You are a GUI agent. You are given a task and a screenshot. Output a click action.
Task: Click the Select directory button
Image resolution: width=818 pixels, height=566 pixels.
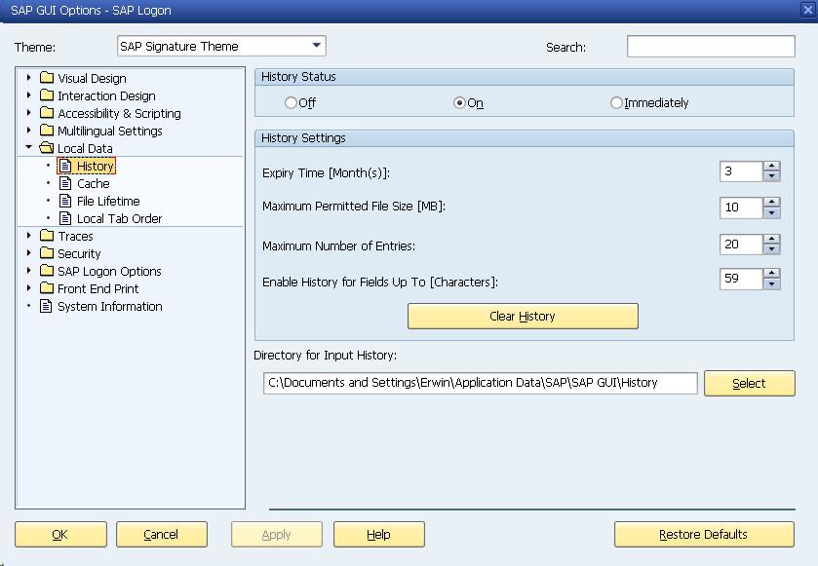pyautogui.click(x=750, y=384)
